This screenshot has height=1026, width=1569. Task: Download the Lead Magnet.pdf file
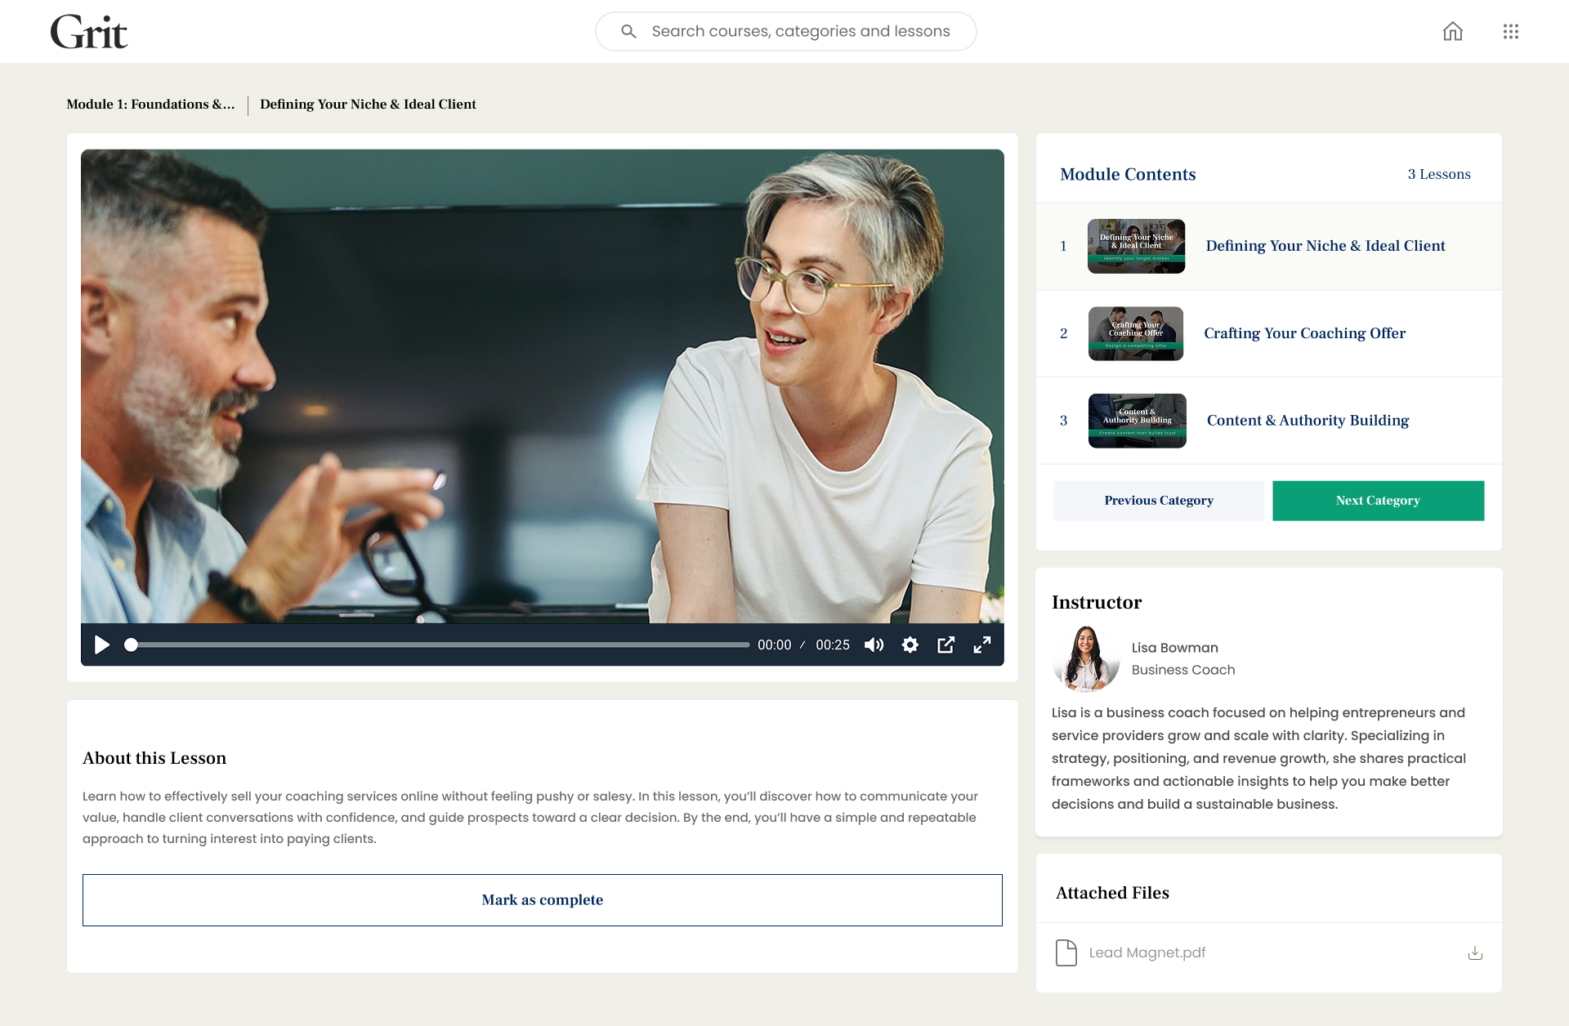tap(1475, 953)
